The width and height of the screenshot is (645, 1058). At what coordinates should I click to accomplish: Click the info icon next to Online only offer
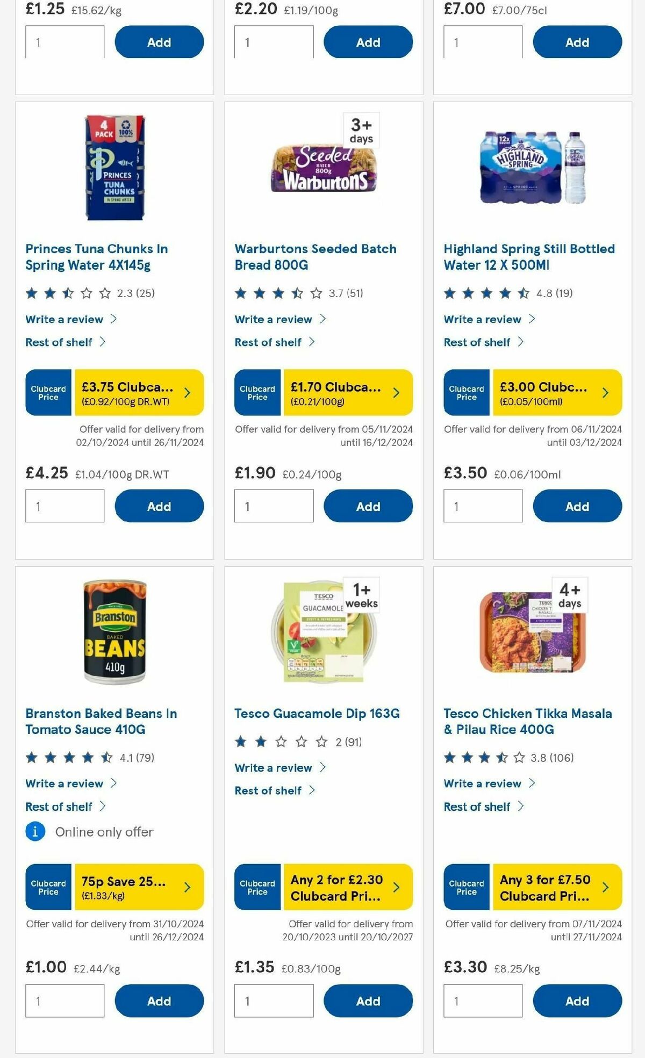click(34, 832)
